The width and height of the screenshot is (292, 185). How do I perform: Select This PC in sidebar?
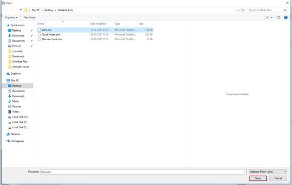[15, 80]
